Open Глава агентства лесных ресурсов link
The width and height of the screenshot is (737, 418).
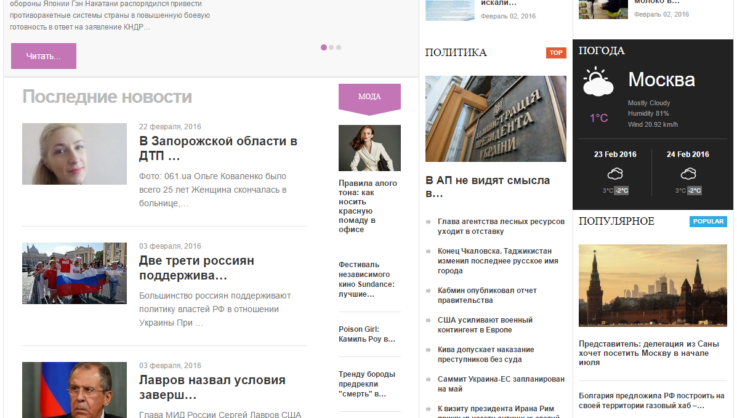[x=501, y=226]
